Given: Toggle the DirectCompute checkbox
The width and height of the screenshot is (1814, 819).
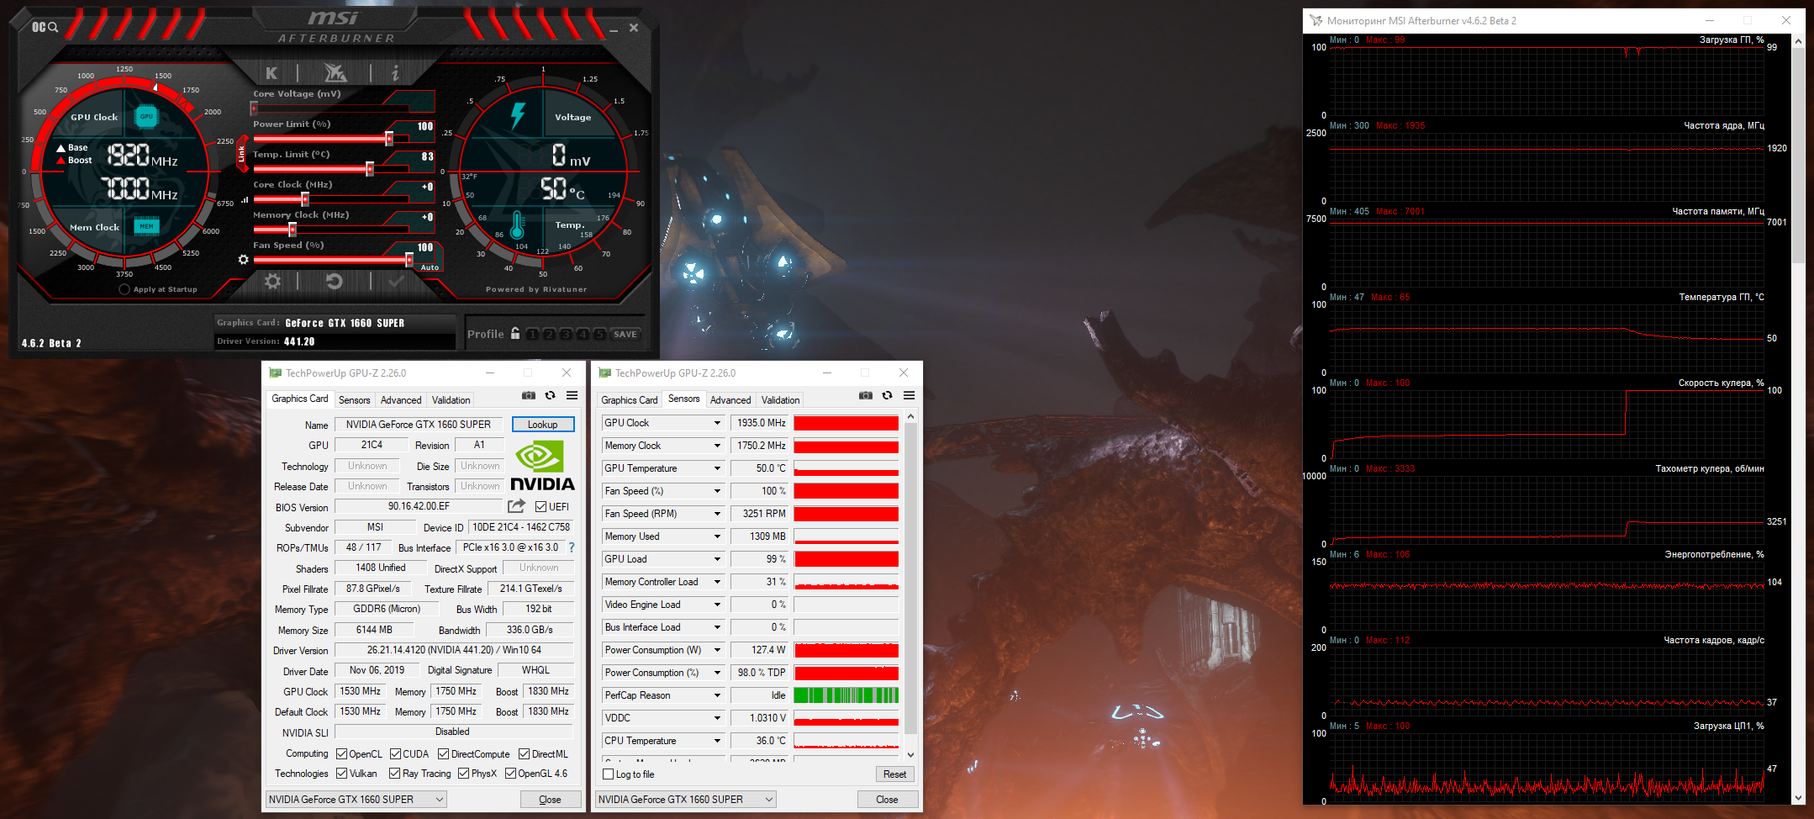Looking at the screenshot, I should pyautogui.click(x=443, y=754).
